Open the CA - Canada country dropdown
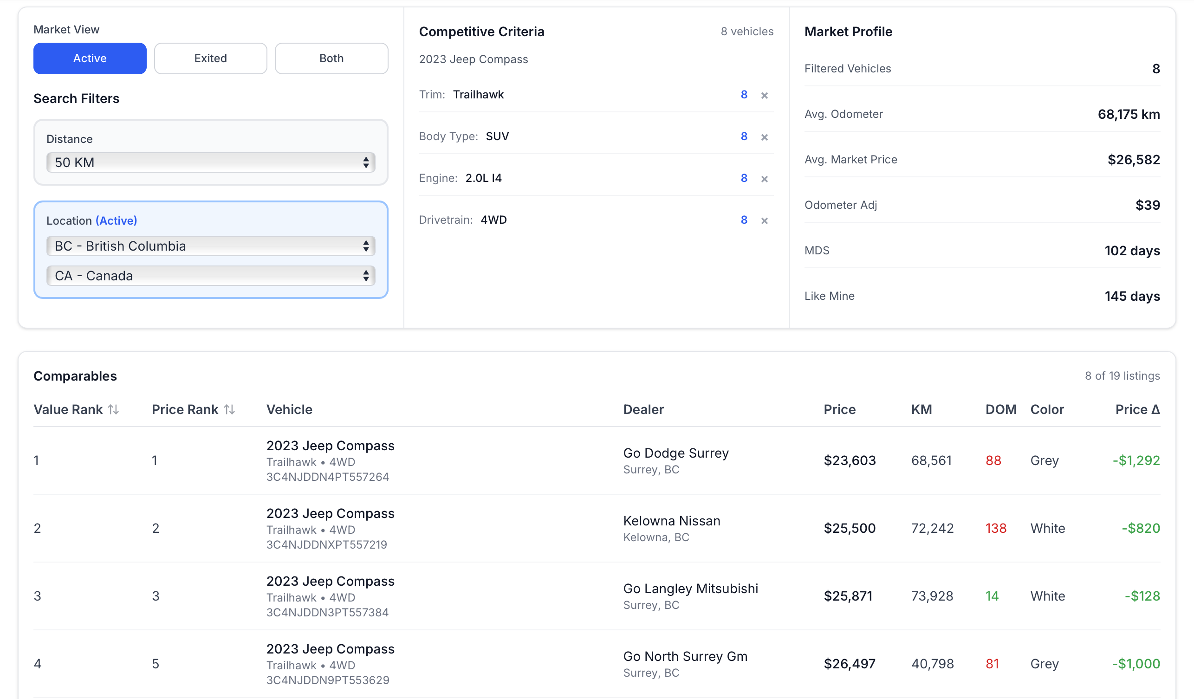Screen dimensions: 1194x699 210,276
